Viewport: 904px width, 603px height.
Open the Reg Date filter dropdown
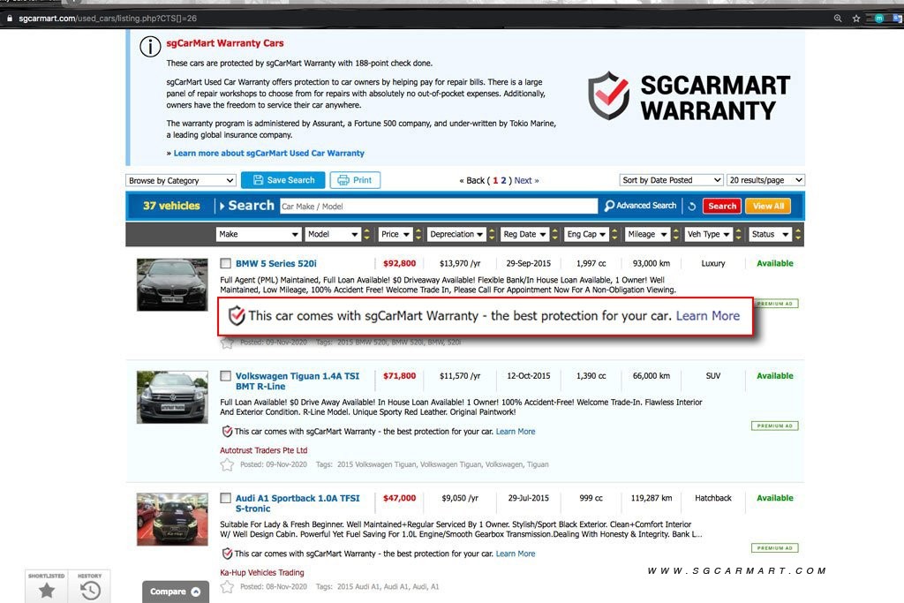click(524, 234)
